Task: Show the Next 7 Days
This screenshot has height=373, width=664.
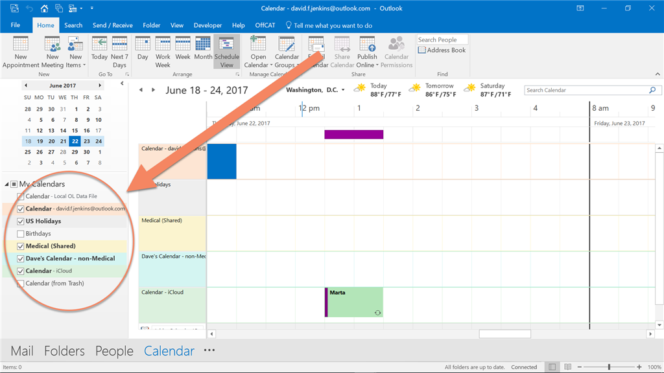Action: (x=119, y=52)
